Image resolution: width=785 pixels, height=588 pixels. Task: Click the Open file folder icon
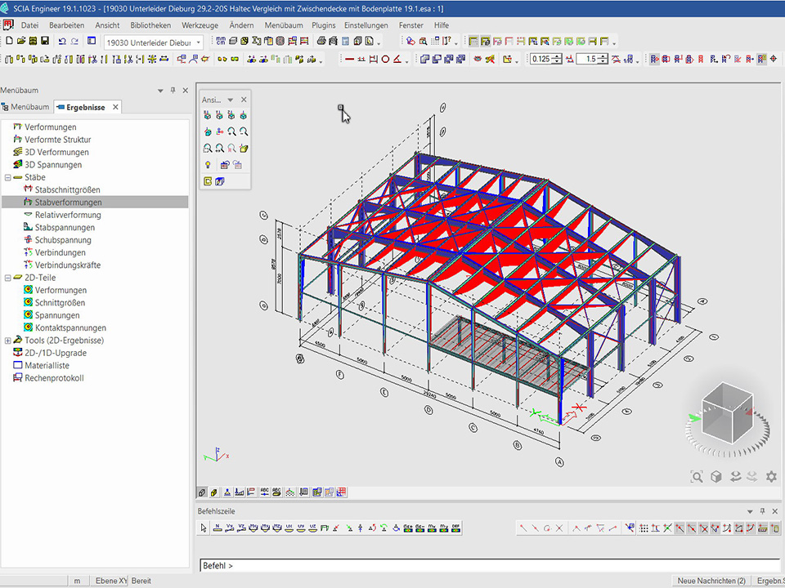20,41
